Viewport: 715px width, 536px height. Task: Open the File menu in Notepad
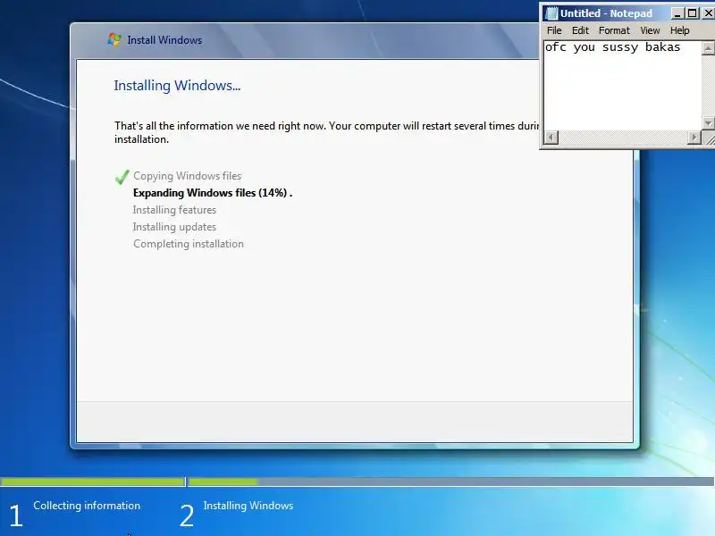(554, 30)
